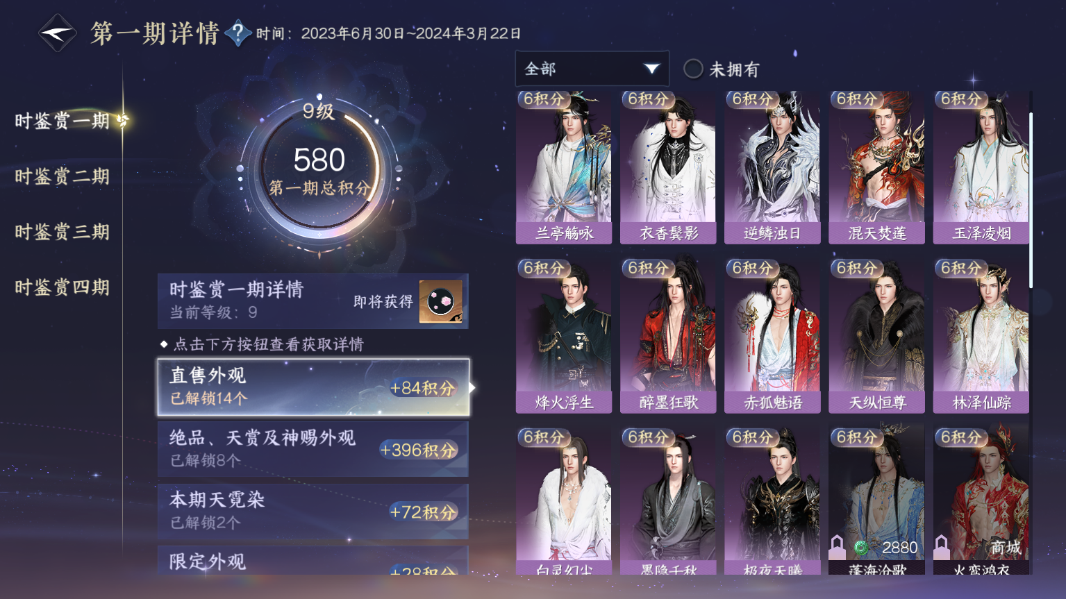
Task: Click the outfit list vertical scrollbar
Action: point(1031,200)
